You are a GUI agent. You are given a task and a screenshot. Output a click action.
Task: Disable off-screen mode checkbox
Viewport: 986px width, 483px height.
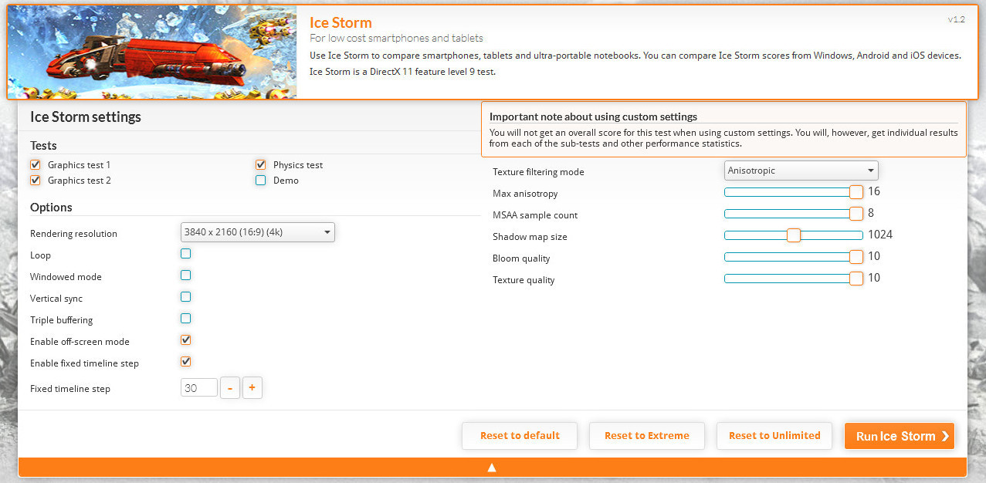pos(185,340)
